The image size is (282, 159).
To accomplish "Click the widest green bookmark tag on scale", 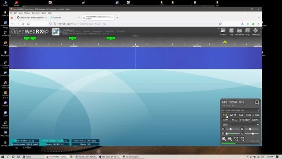I will tap(111, 38).
